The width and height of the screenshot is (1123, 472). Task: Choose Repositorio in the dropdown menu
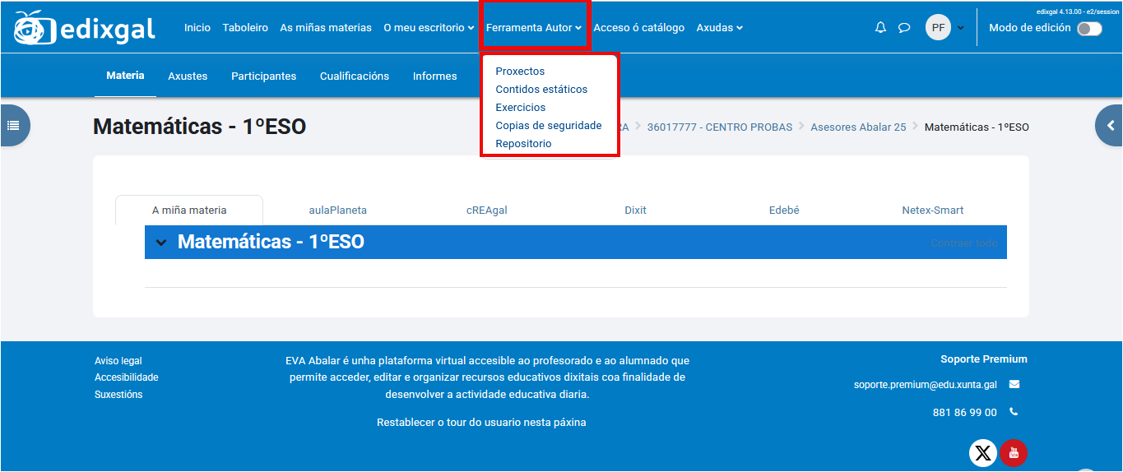523,144
